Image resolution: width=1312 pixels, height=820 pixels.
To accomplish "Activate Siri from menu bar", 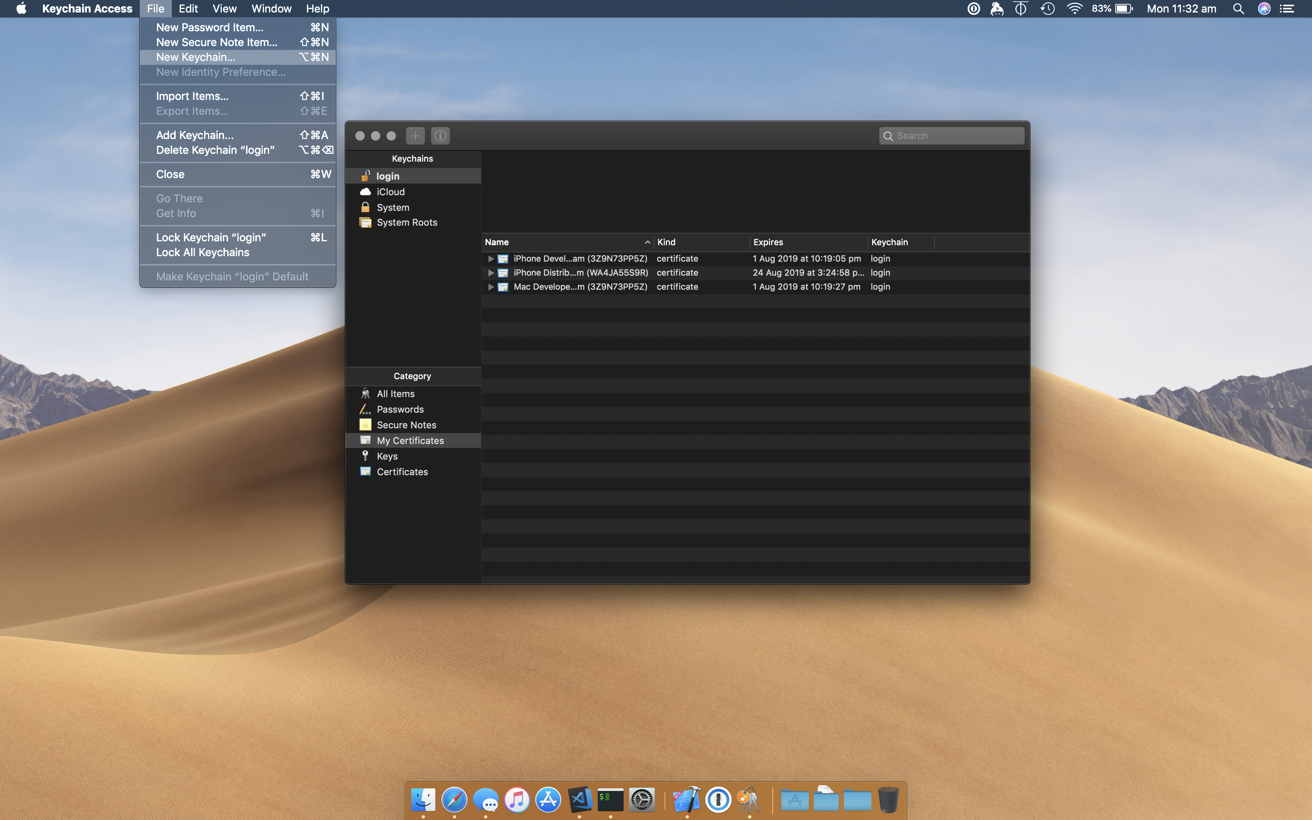I will coord(1264,9).
